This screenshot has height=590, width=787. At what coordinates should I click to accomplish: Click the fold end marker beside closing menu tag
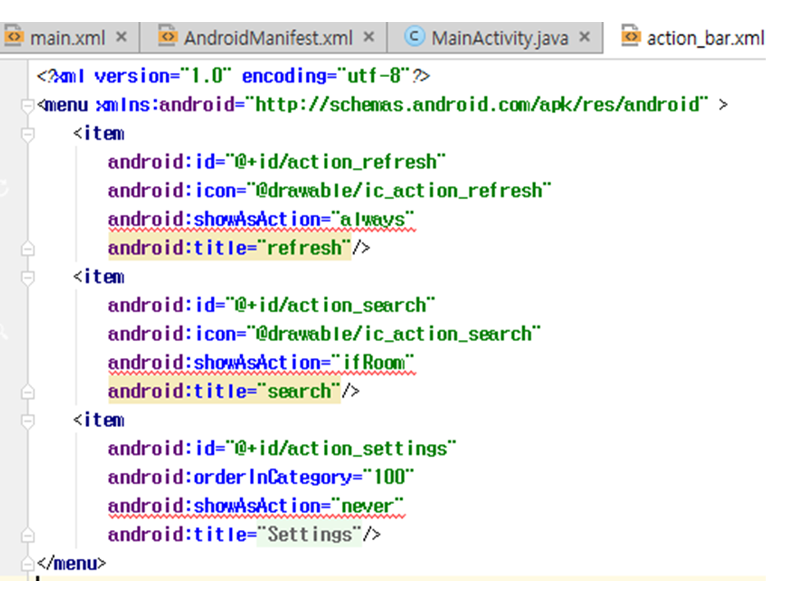[x=29, y=564]
